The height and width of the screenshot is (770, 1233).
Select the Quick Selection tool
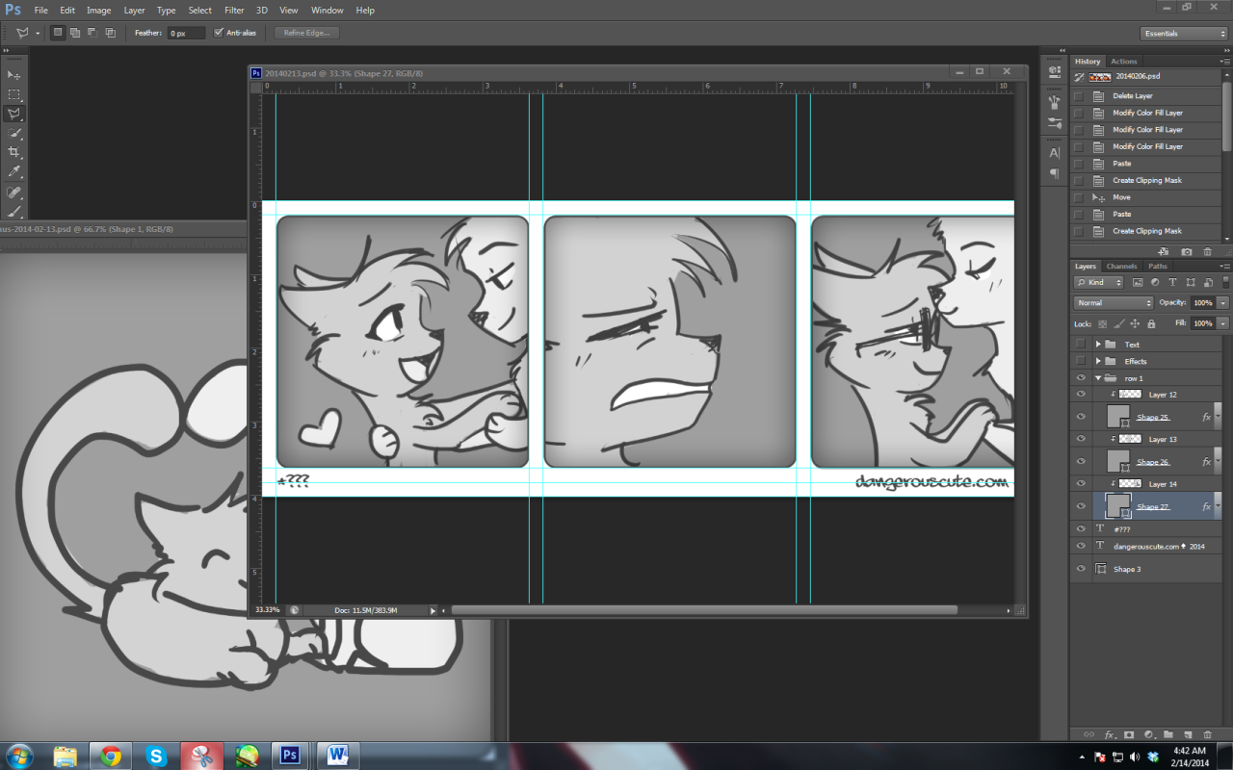click(x=14, y=133)
